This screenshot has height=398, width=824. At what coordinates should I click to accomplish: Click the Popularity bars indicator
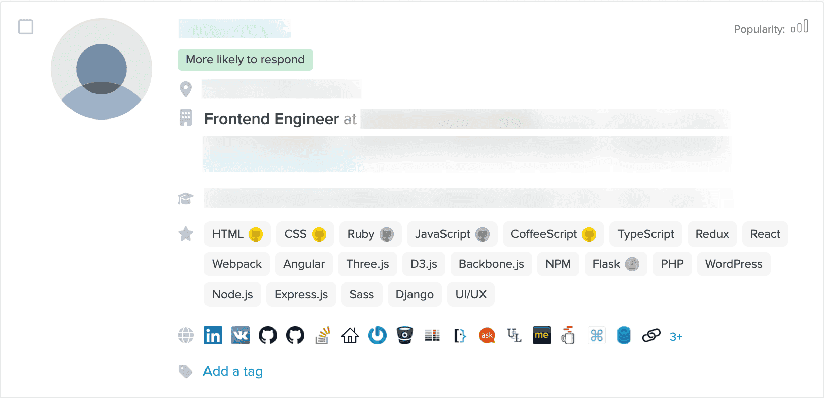800,28
